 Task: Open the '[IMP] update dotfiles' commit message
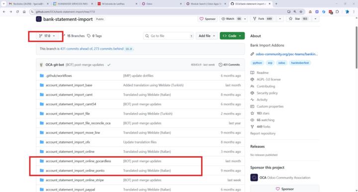(138, 75)
